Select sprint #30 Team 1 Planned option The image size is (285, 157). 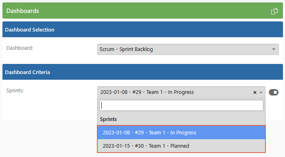point(181,146)
